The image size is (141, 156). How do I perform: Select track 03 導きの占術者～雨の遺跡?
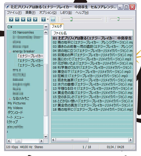(x=92, y=47)
